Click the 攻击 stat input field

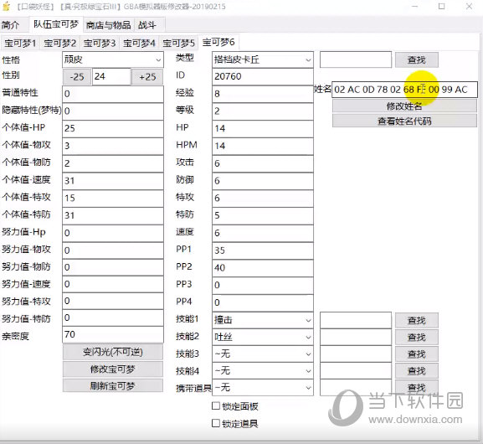(x=263, y=163)
